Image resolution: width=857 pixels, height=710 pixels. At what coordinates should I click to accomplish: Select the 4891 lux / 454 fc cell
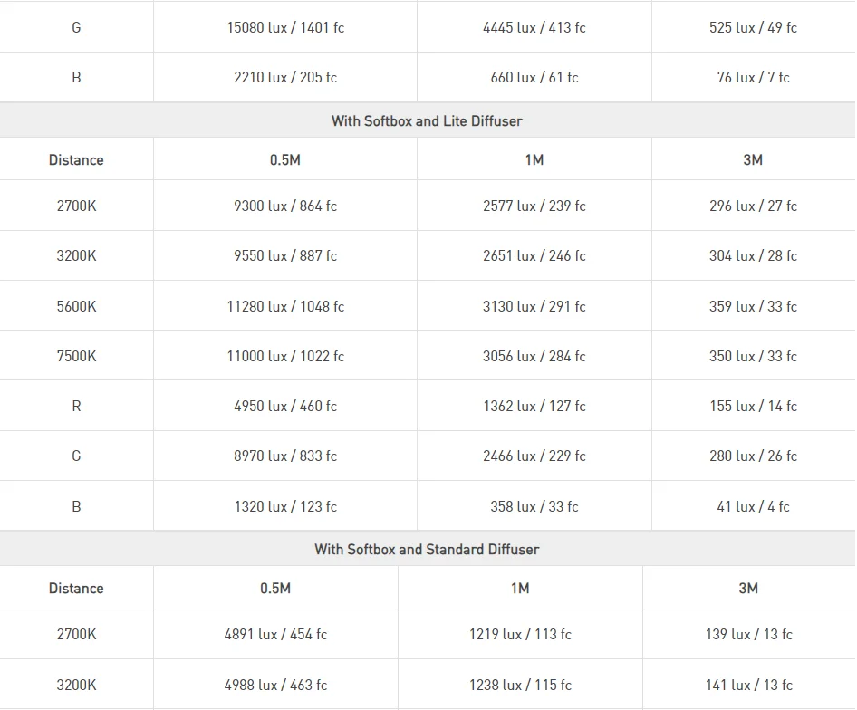click(275, 634)
